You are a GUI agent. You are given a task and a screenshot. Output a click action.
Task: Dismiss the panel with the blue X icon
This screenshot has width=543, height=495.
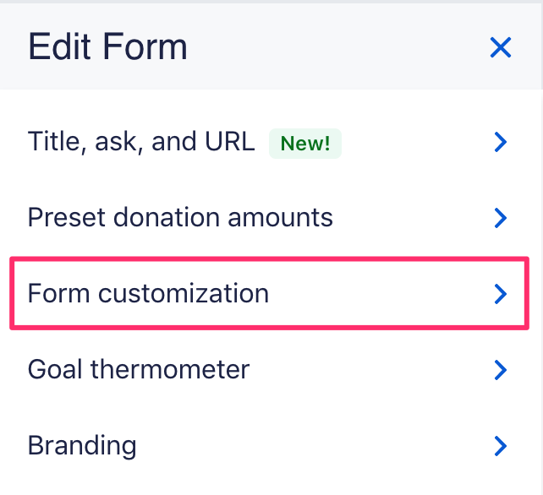(501, 47)
